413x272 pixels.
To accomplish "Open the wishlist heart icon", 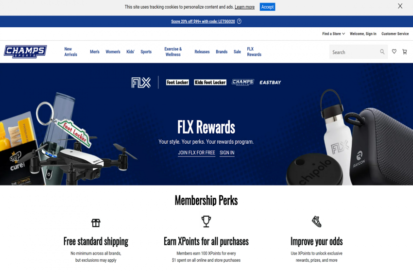I will pos(394,51).
